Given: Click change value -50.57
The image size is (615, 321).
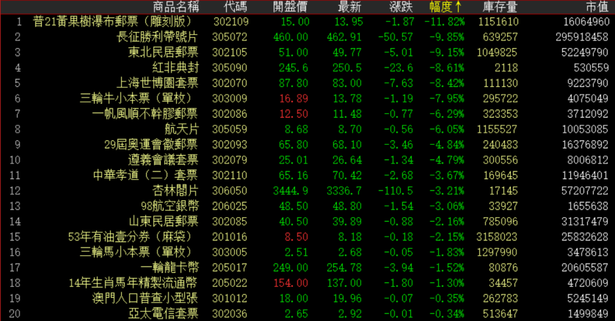Looking at the screenshot, I should [x=395, y=37].
